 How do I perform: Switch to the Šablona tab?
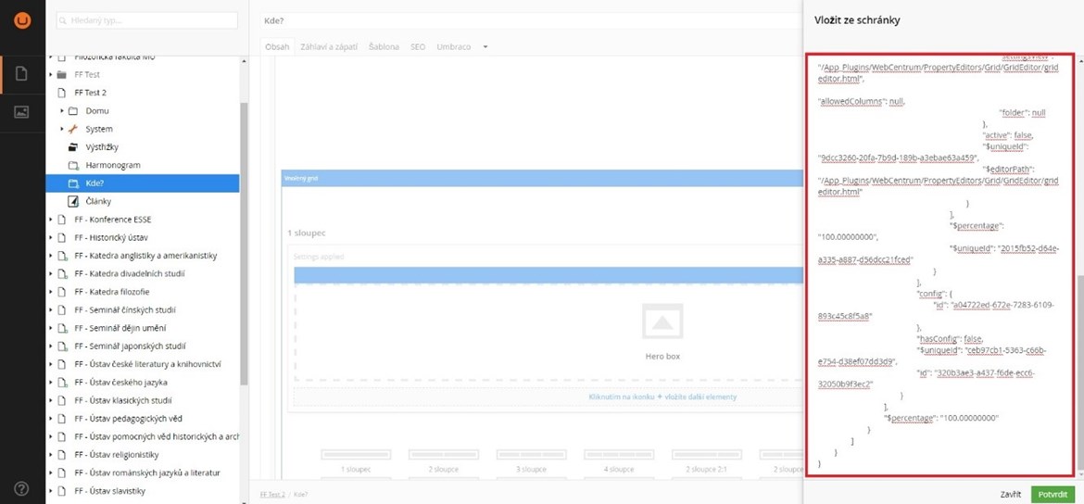coord(384,46)
